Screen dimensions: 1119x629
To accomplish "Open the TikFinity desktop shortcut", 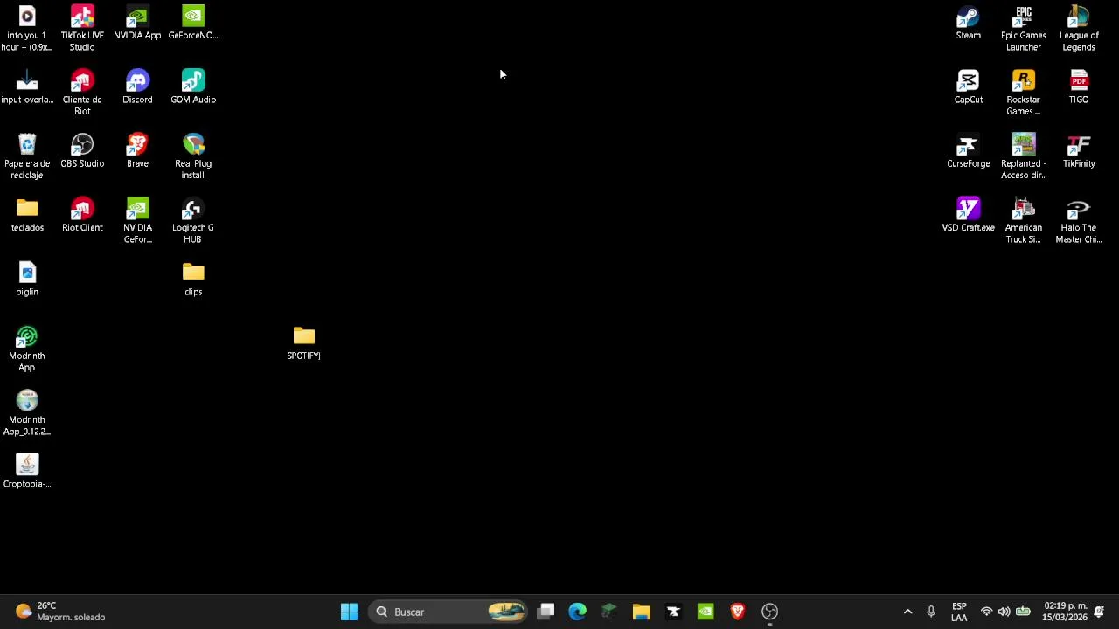I will pyautogui.click(x=1079, y=150).
